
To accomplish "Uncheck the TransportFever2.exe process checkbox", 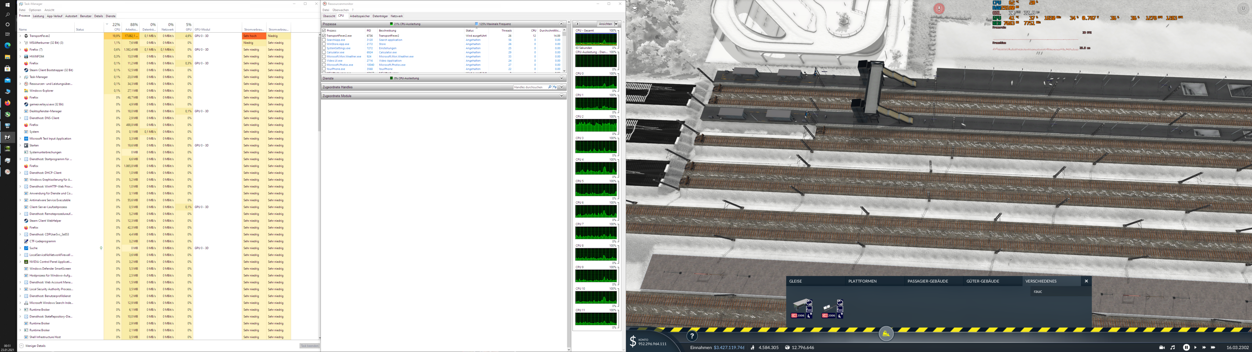I will [x=324, y=36].
